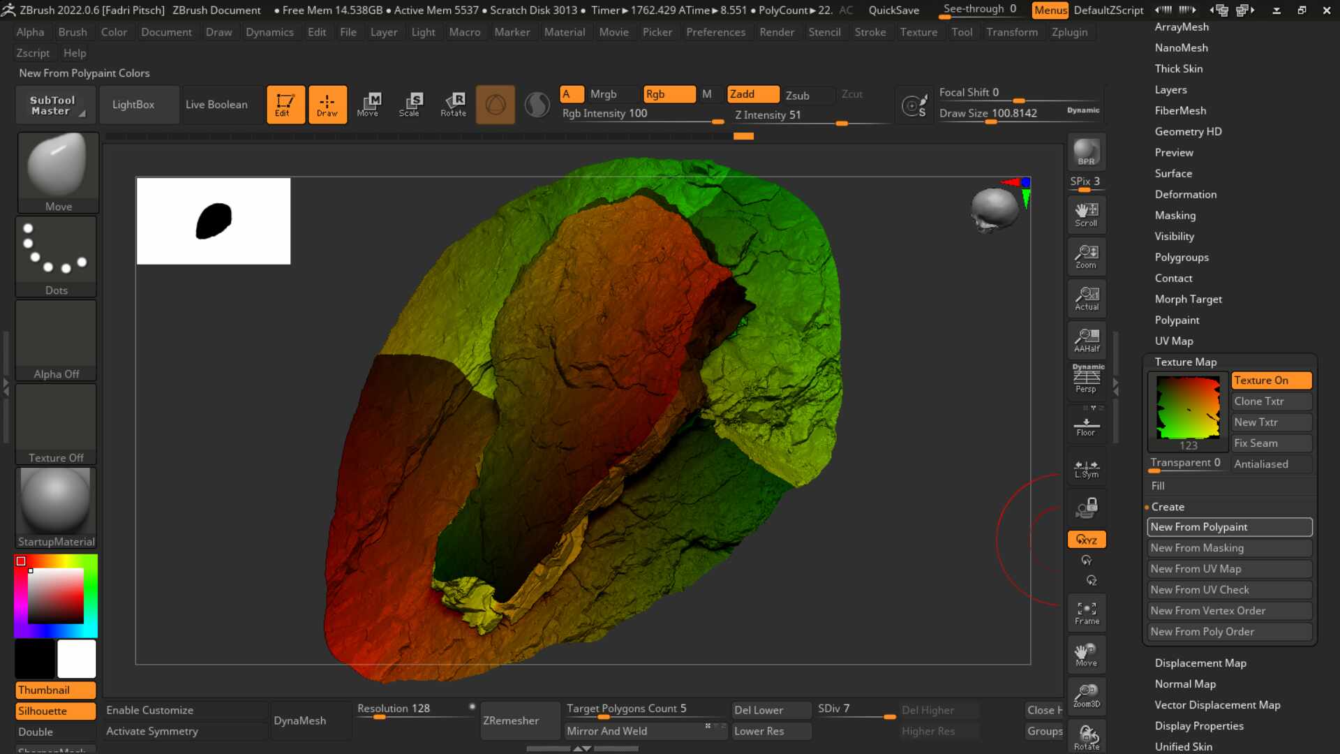Expand the Displacement Map section

coord(1200,663)
